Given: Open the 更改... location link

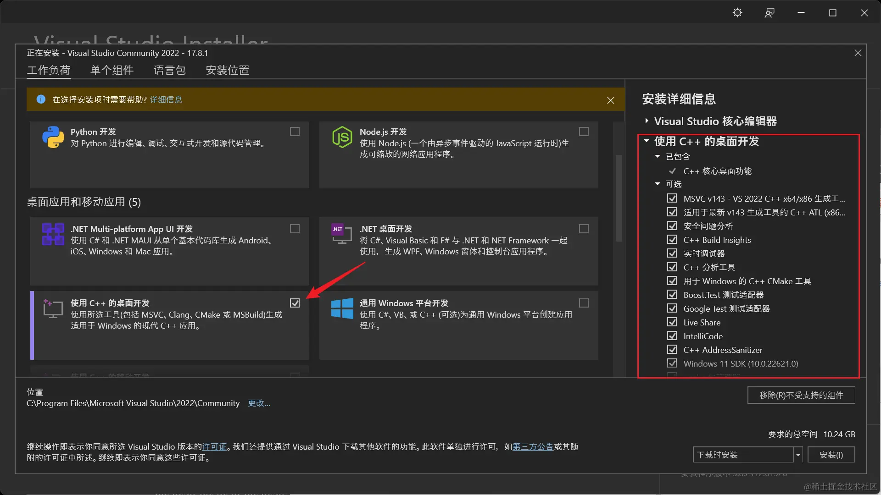Looking at the screenshot, I should [x=259, y=403].
